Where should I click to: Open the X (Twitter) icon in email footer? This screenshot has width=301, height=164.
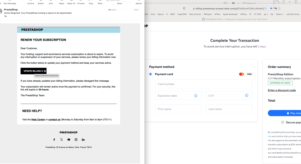click(62, 140)
